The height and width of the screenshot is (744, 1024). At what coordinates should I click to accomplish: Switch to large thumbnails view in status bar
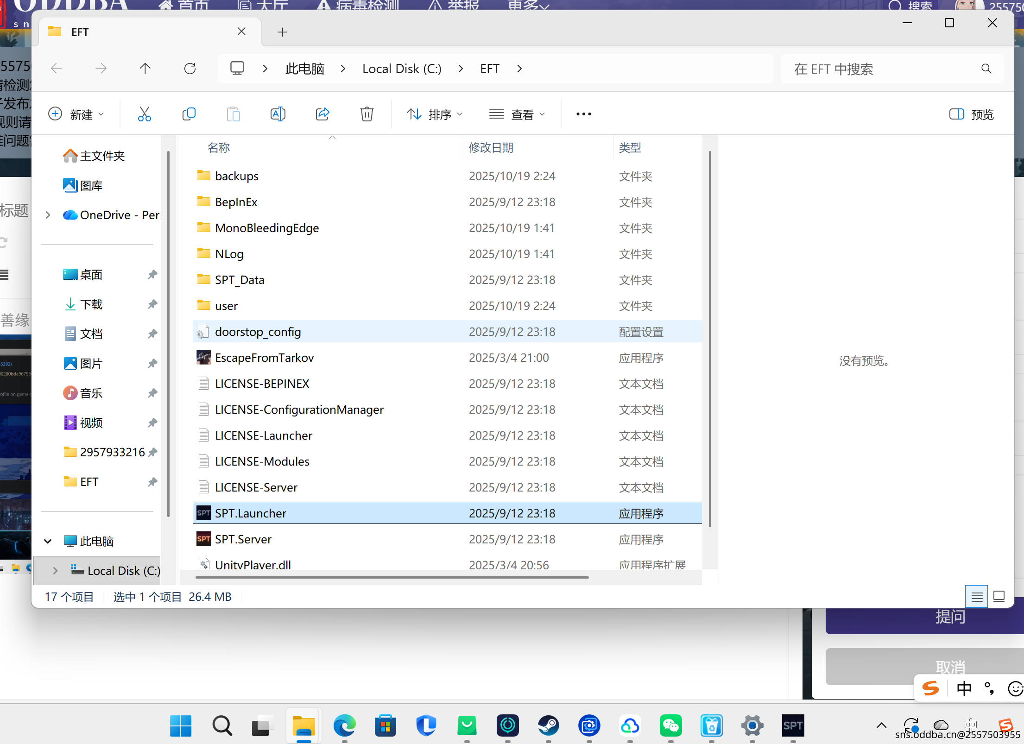[x=999, y=597]
